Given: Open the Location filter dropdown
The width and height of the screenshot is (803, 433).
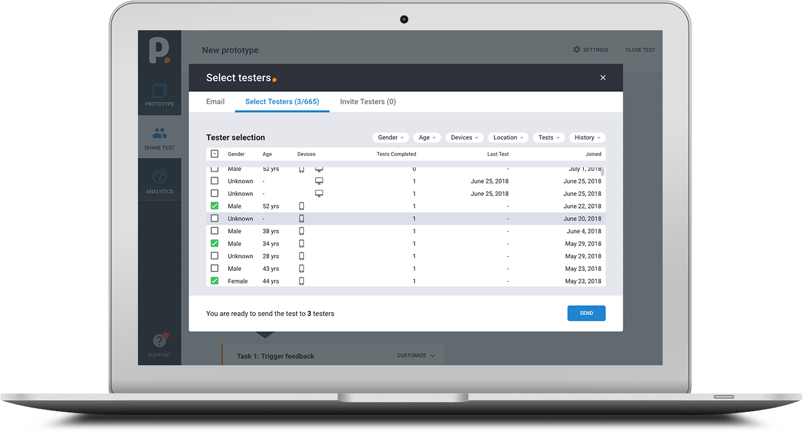Looking at the screenshot, I should [508, 137].
